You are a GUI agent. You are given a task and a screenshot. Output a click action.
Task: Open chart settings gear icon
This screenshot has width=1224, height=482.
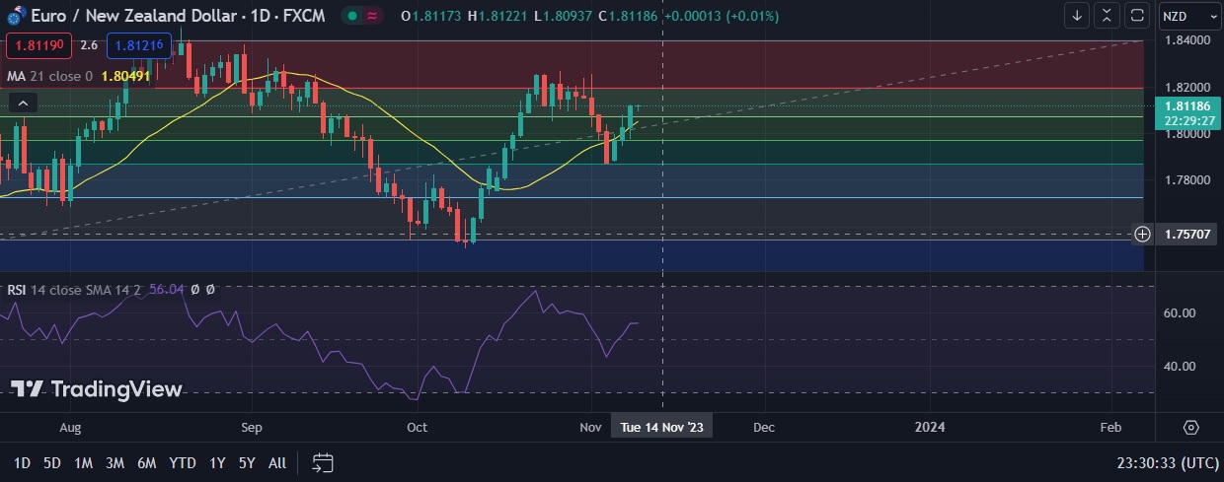(1190, 428)
